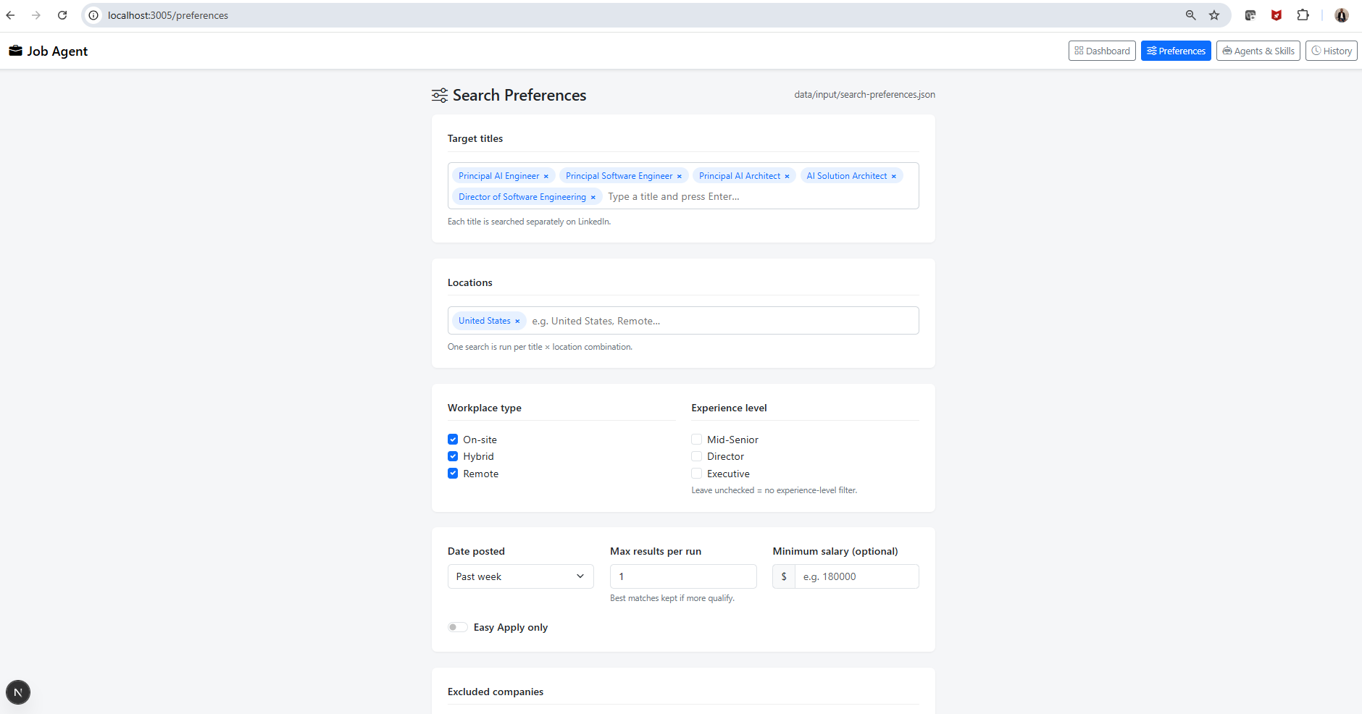
Task: Click the Principal AI Engineer tag label
Action: (498, 176)
